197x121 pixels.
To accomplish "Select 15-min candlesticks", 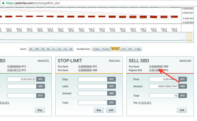I will [105, 49].
